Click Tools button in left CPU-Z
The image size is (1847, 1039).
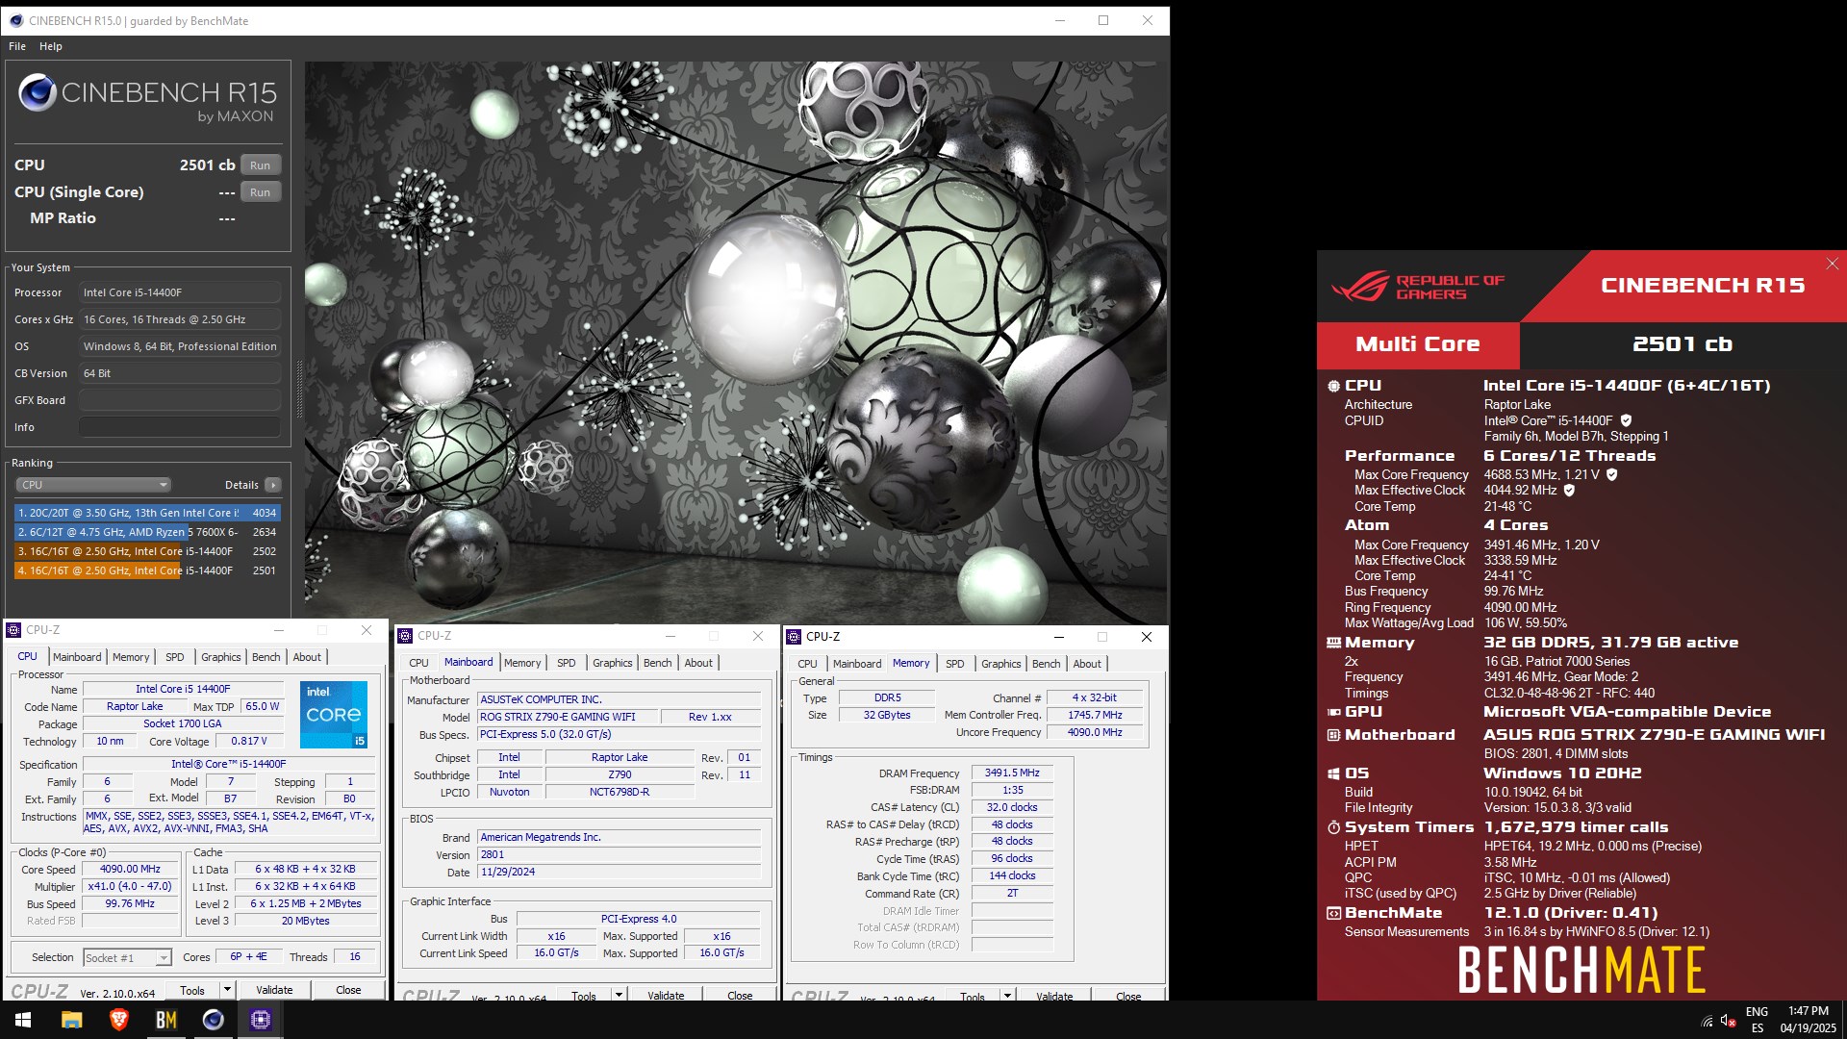pyautogui.click(x=192, y=990)
